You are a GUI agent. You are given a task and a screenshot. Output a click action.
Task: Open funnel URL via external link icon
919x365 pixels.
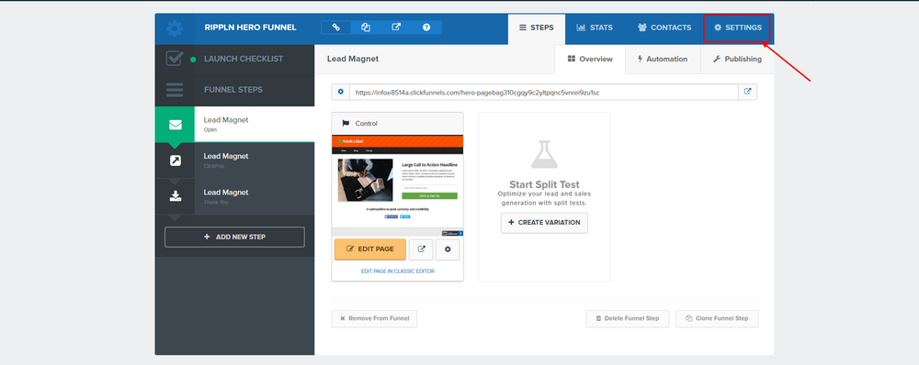point(747,92)
